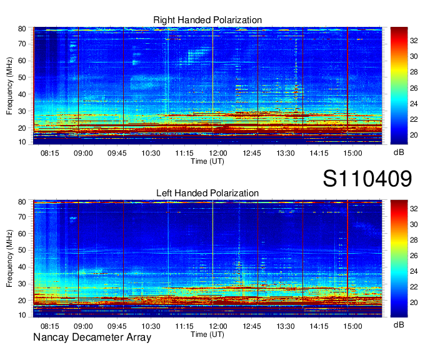Click the 24 dB value on Right Handed color bar
This screenshot has width=425, height=345.
click(414, 104)
